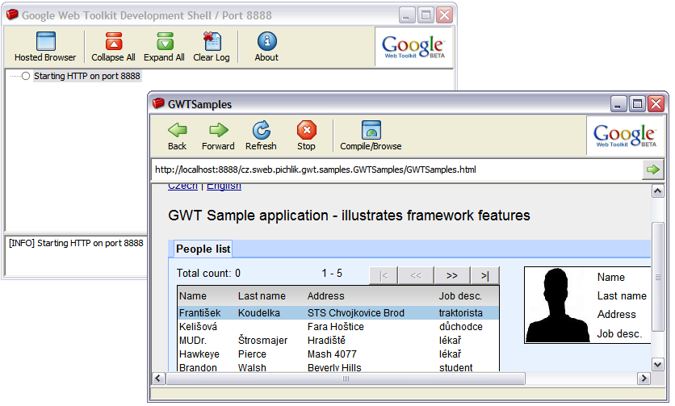This screenshot has width=675, height=406.
Task: Select the František Koudelka row
Action: [338, 313]
